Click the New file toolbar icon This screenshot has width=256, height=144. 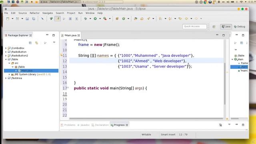tap(8, 19)
